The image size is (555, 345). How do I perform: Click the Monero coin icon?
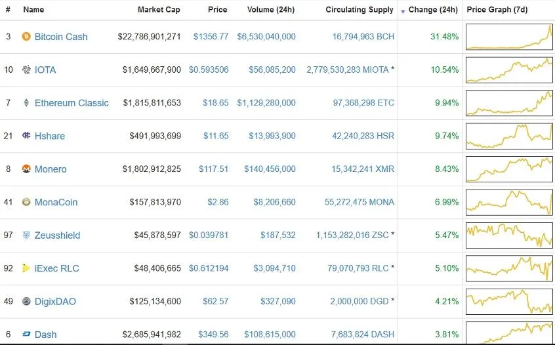[x=26, y=169]
